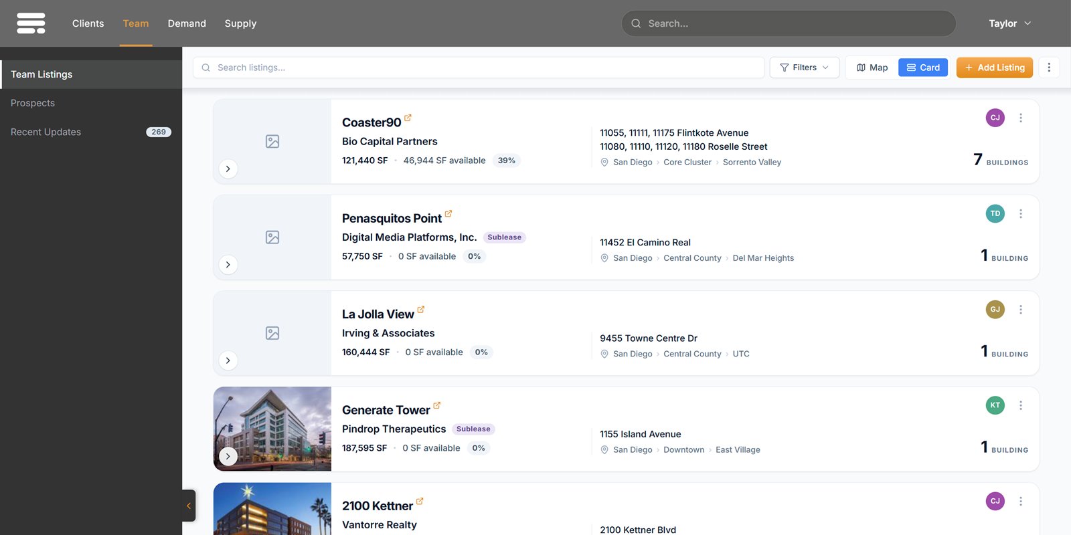Collapse the sidebar with the arrow handle
1071x535 pixels.
[x=189, y=506]
